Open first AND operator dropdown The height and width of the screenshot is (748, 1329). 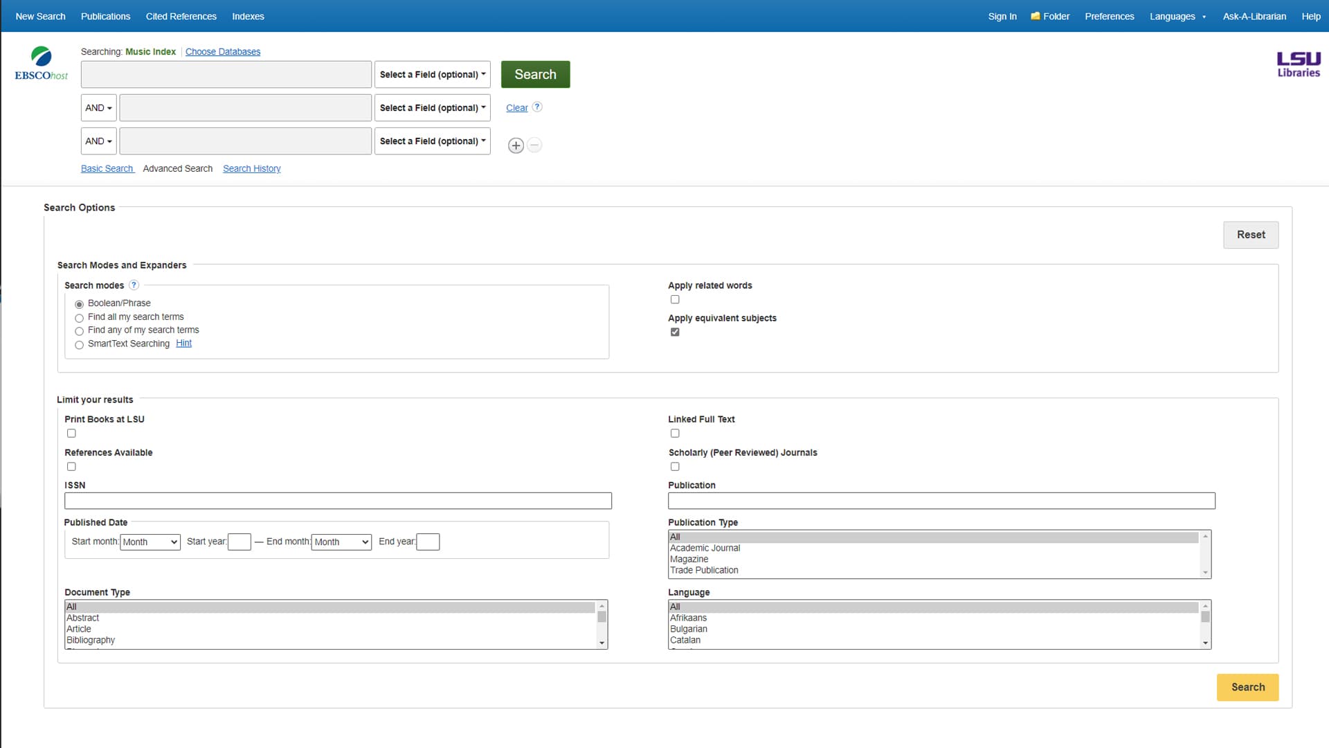[x=98, y=107]
